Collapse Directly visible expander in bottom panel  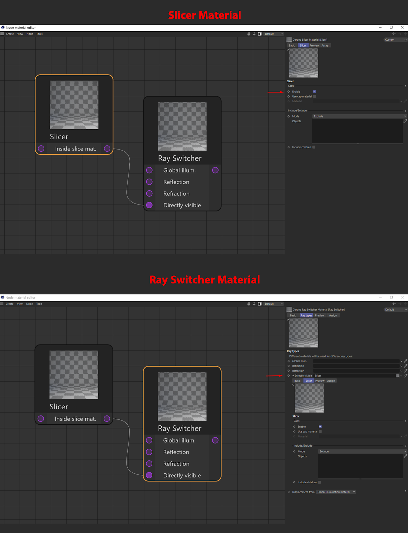(293, 376)
